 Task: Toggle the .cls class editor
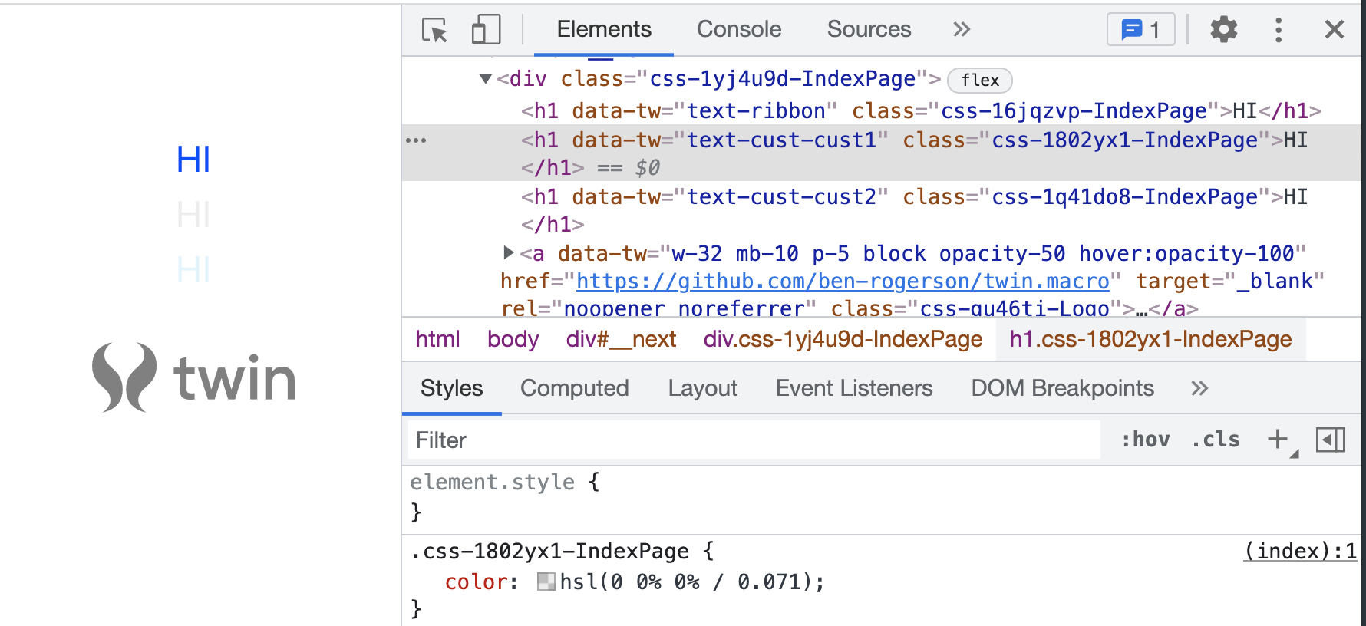(1216, 440)
